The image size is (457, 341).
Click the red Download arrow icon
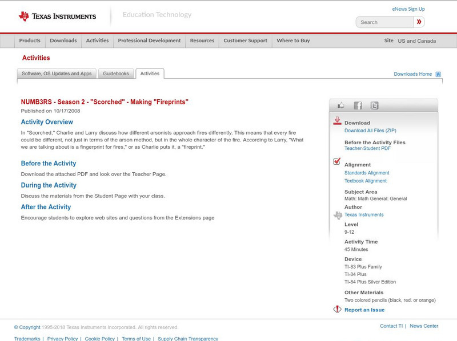click(336, 121)
